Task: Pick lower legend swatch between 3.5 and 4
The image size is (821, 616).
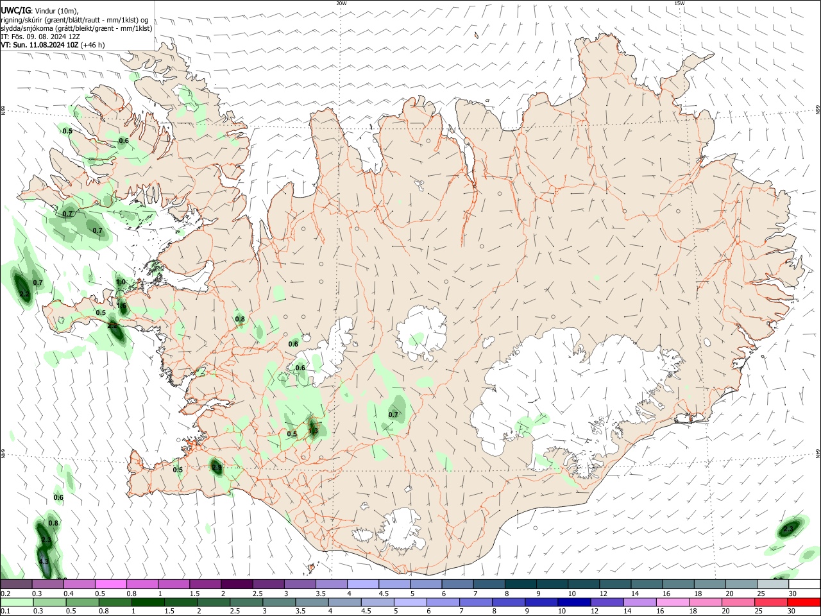Action: tap(312, 602)
